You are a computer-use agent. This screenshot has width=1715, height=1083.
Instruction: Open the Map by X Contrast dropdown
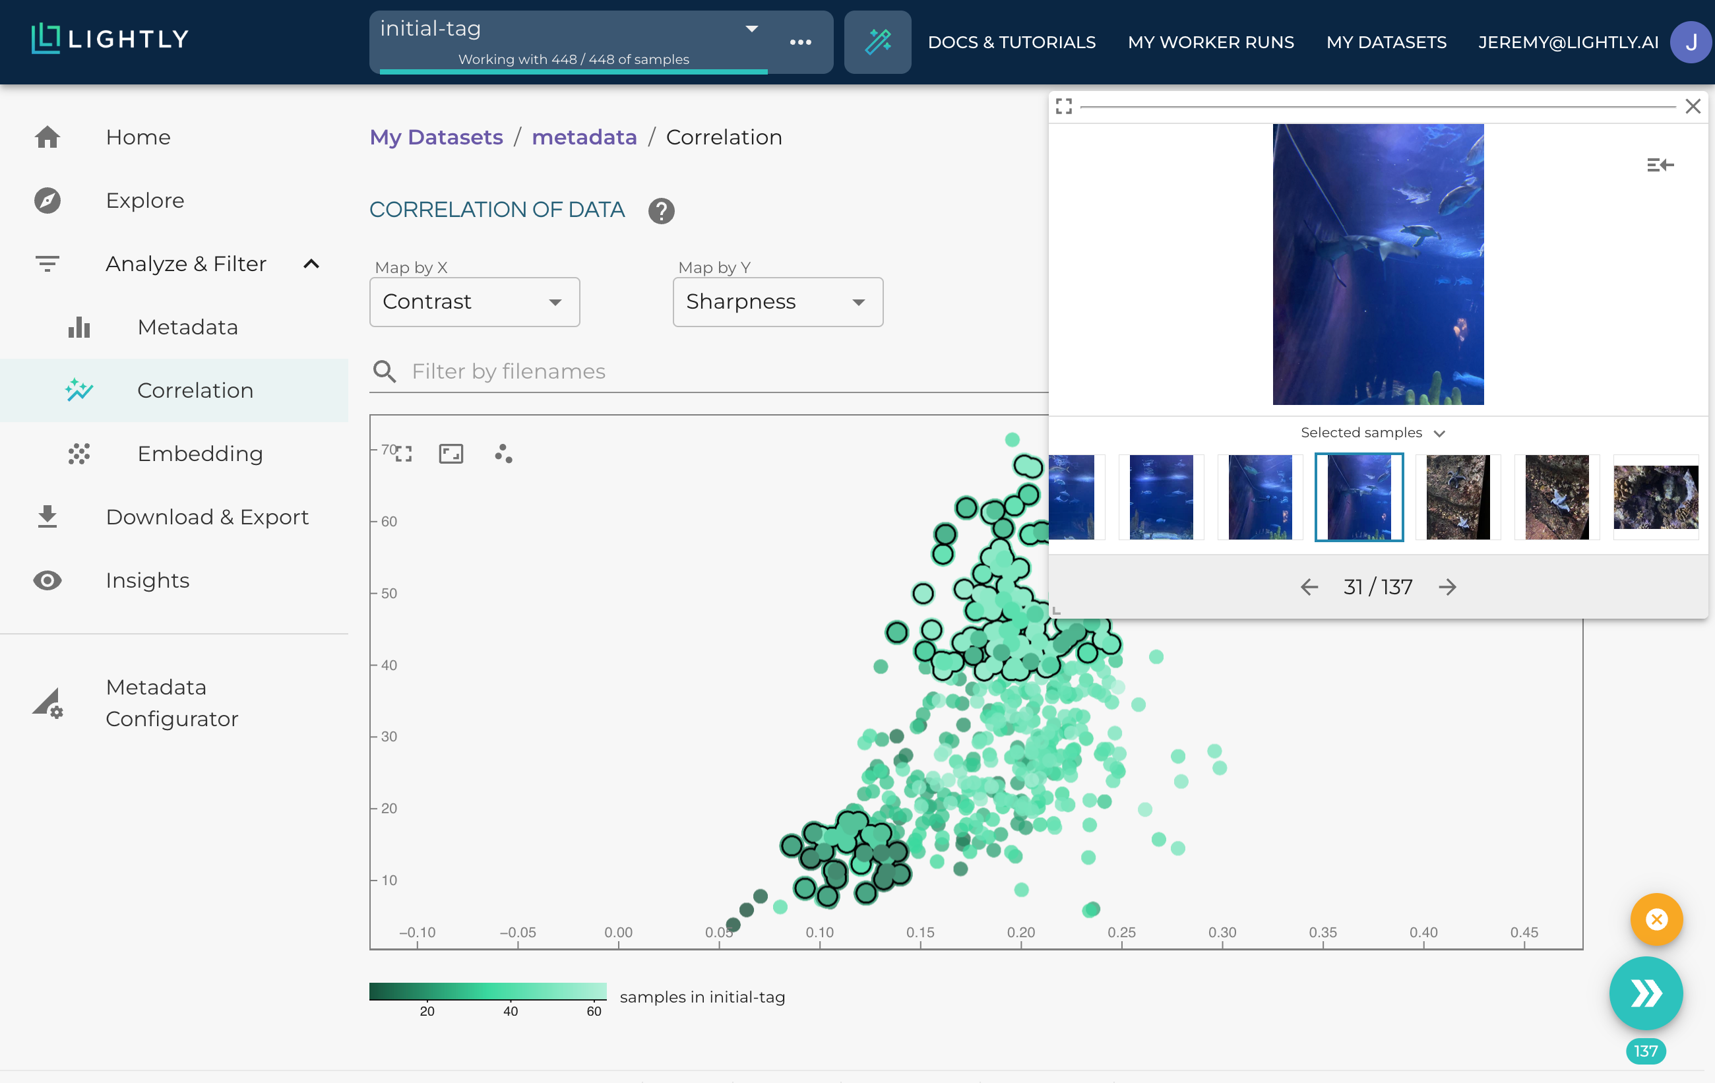pos(474,302)
